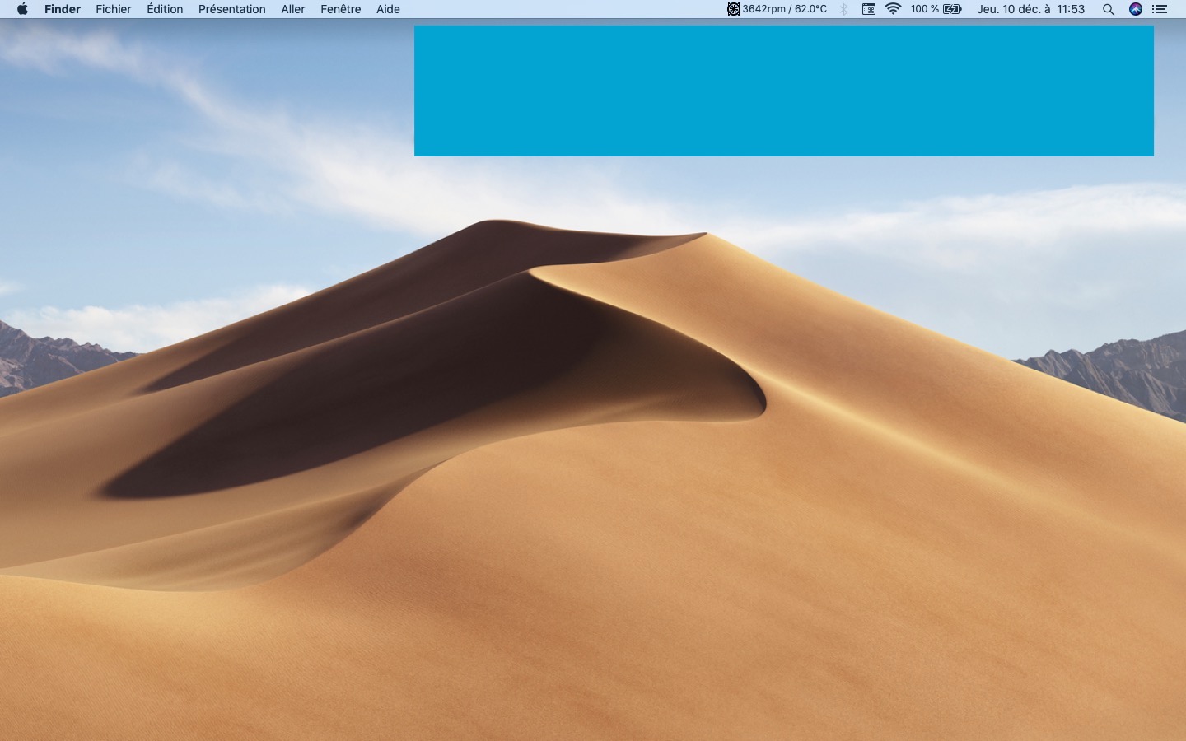Image resolution: width=1186 pixels, height=741 pixels.
Task: Open the Fenêtre menu
Action: point(341,9)
